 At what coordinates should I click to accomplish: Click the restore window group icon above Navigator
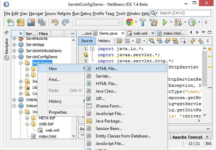[x=6, y=33]
